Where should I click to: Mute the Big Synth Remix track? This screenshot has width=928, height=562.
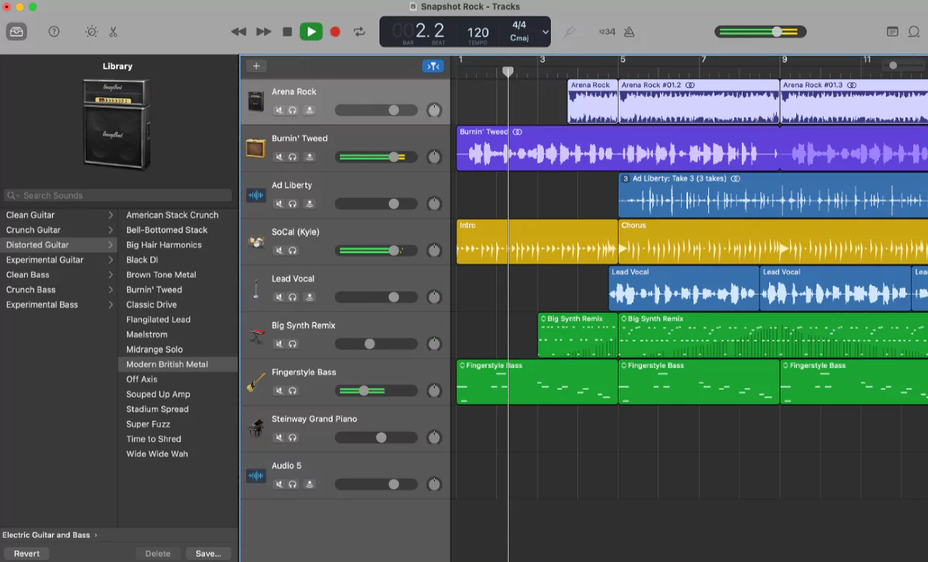tap(279, 344)
